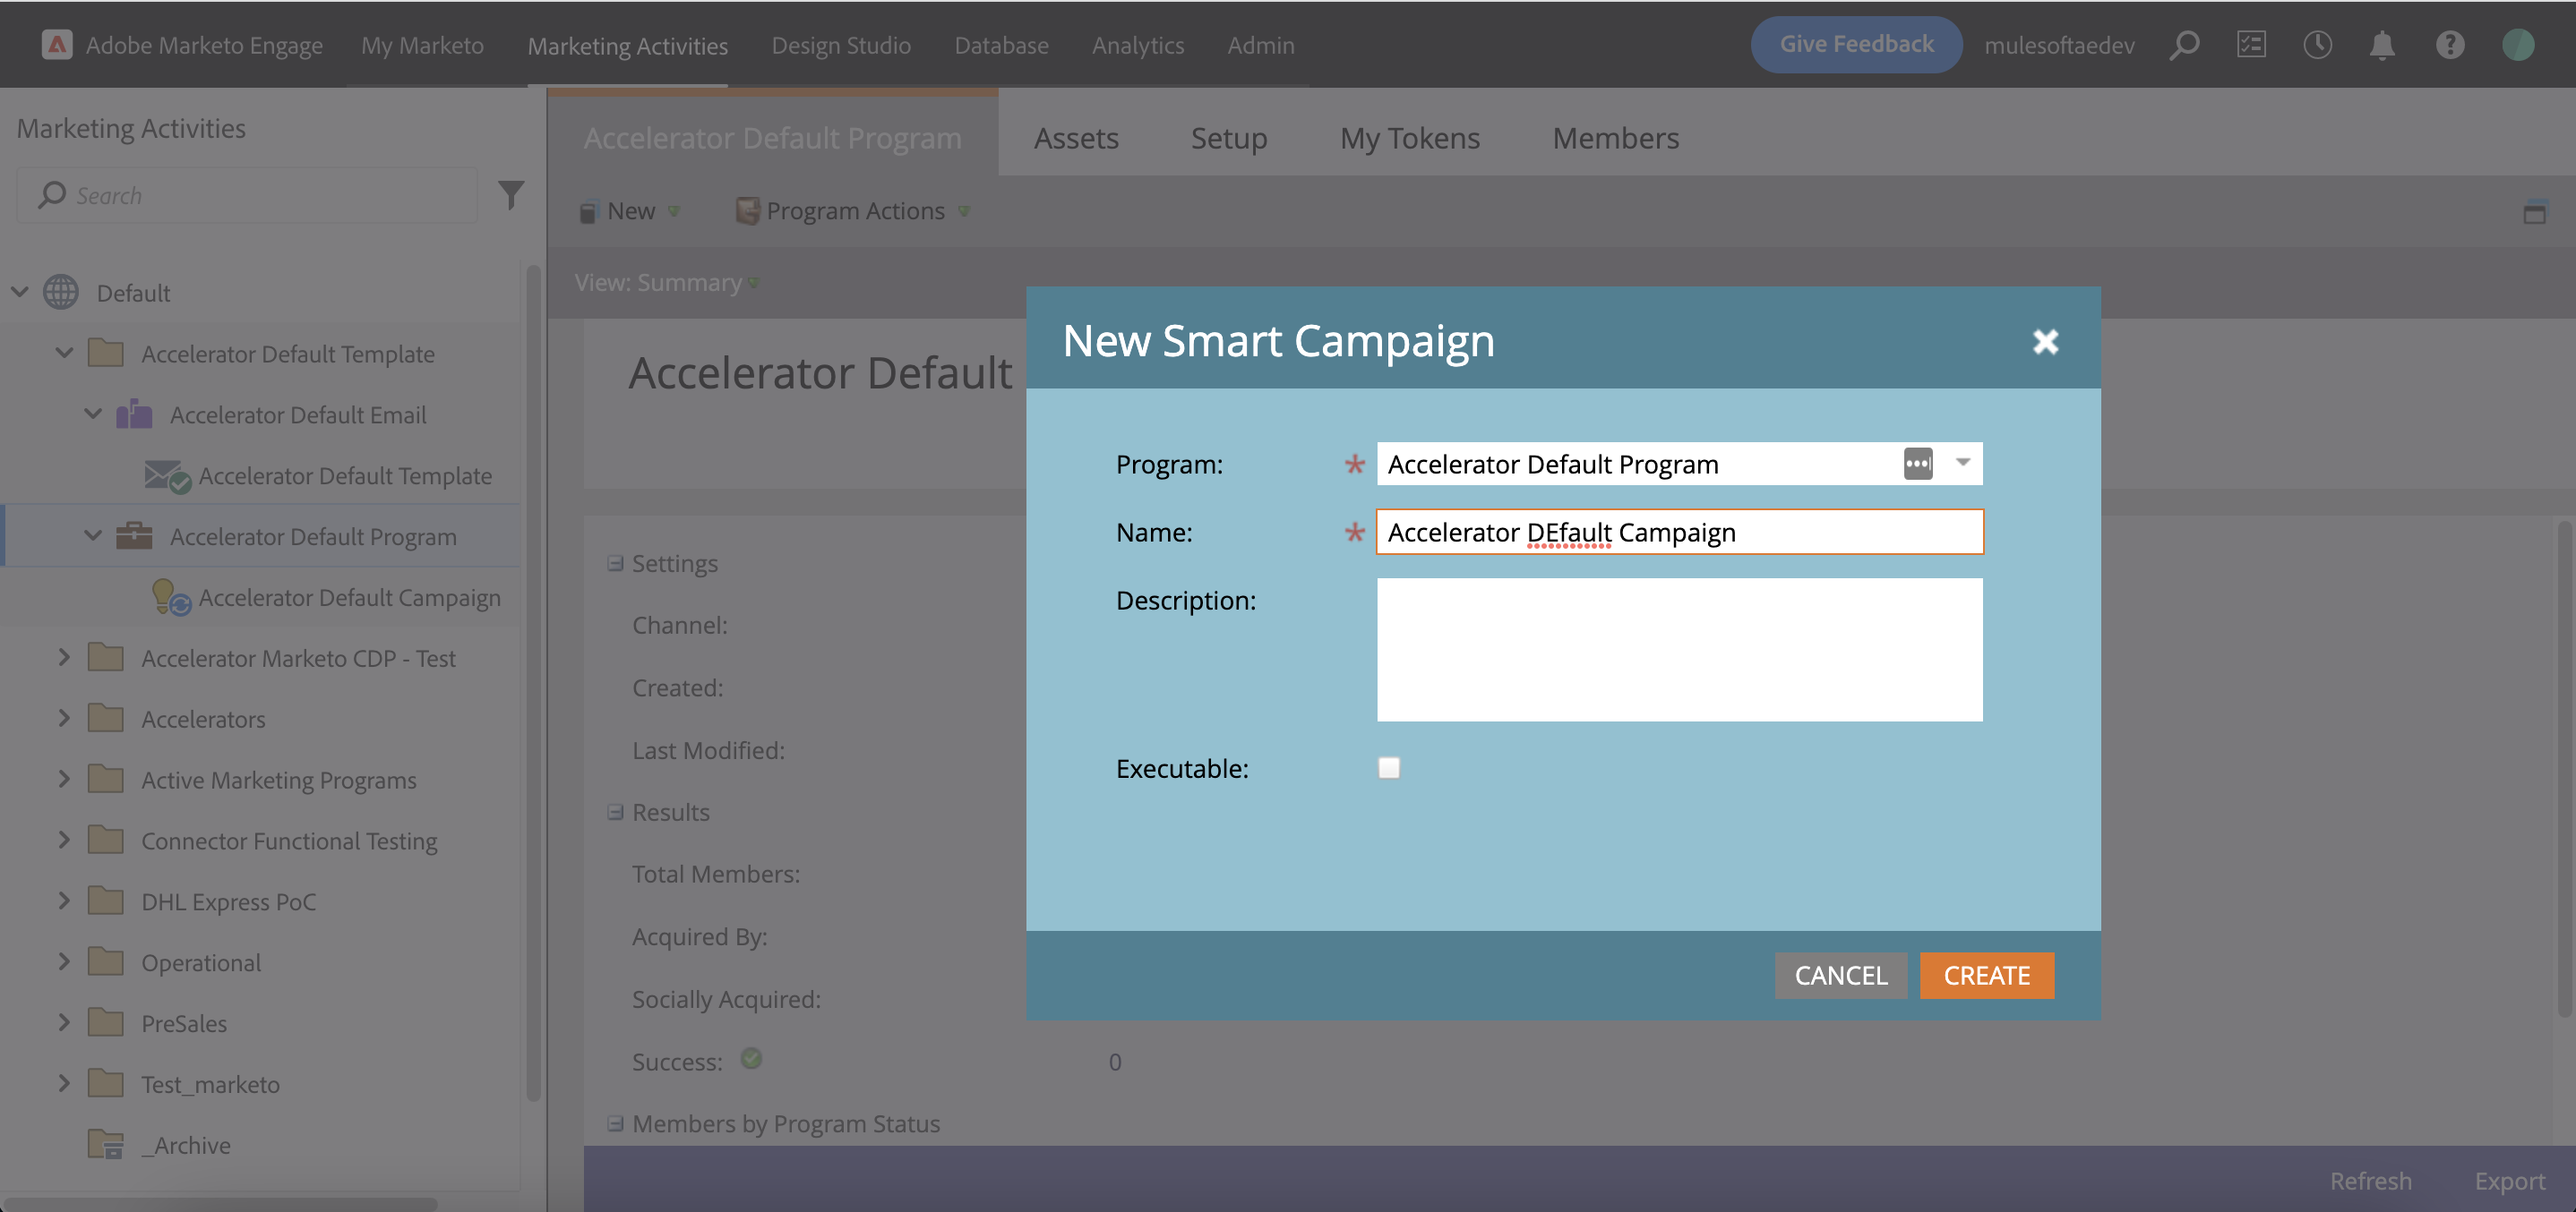Collapse the Settings section
The height and width of the screenshot is (1212, 2576).
point(615,564)
